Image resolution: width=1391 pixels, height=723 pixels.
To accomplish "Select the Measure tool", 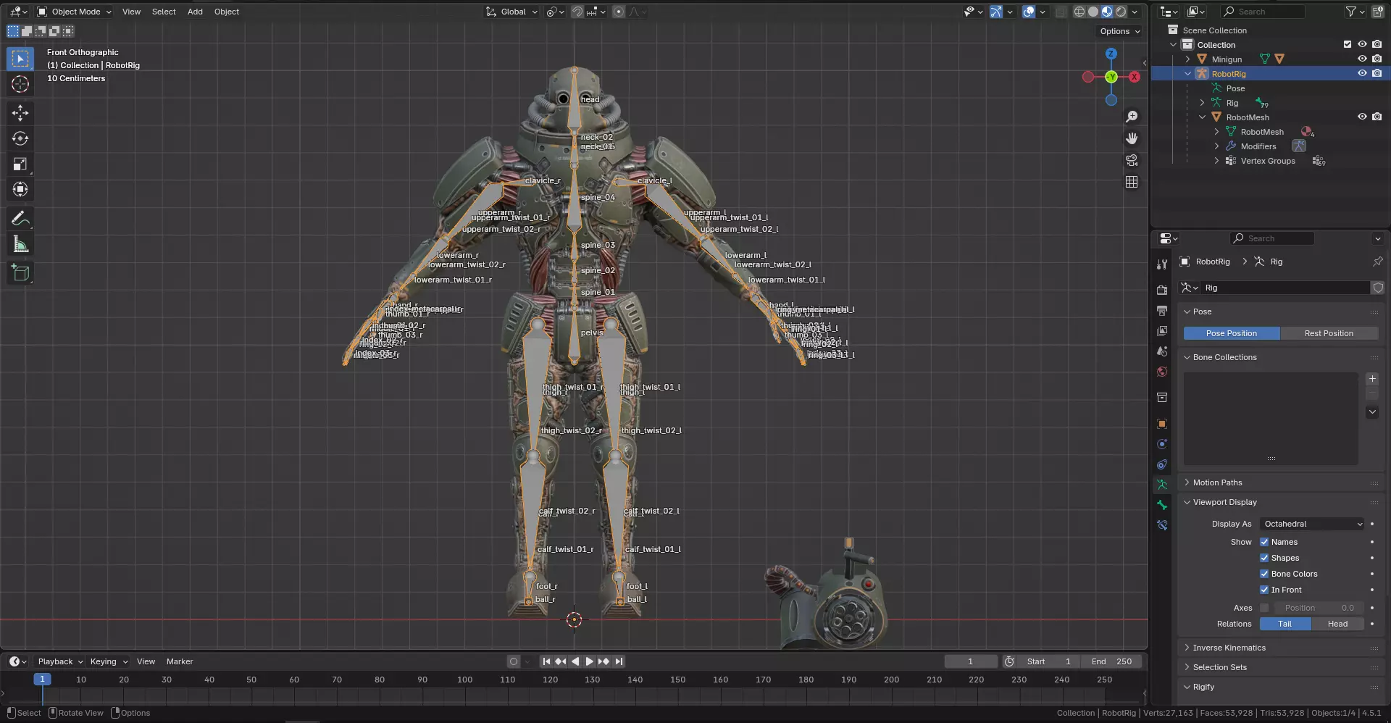I will click(x=20, y=245).
